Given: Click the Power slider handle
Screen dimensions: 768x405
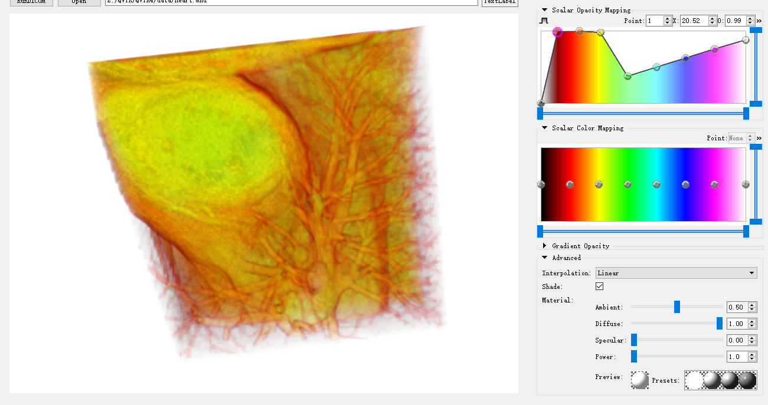Looking at the screenshot, I should coord(634,356).
